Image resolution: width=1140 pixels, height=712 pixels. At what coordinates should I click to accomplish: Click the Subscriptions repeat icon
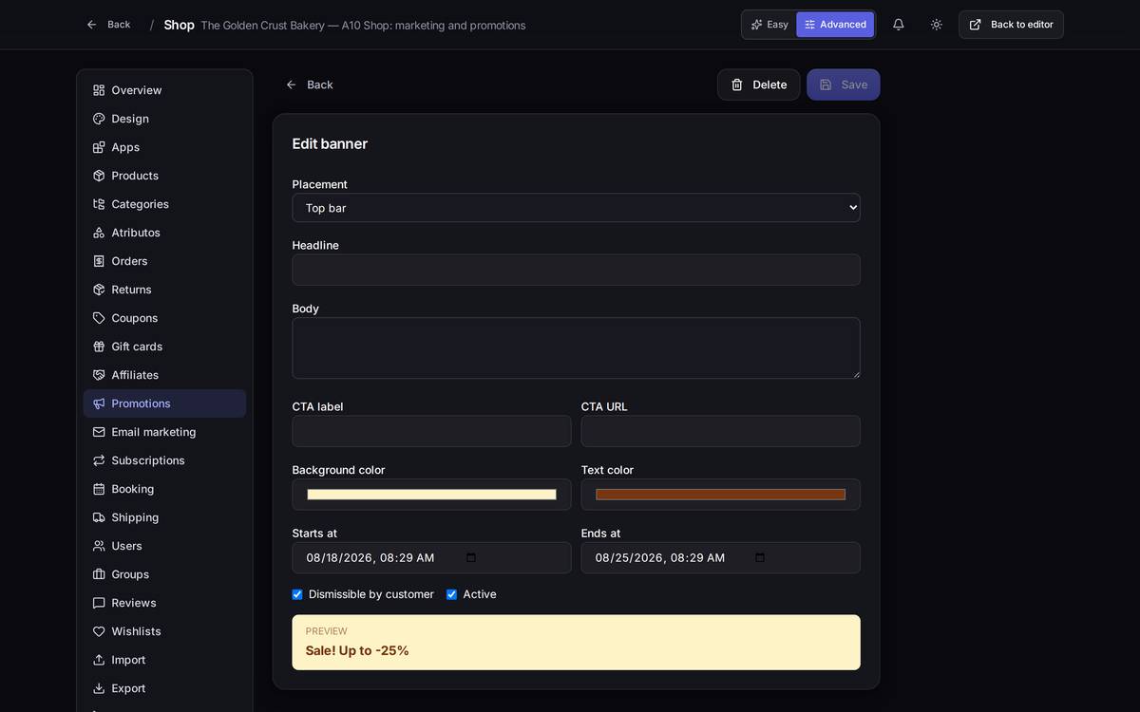tap(99, 460)
